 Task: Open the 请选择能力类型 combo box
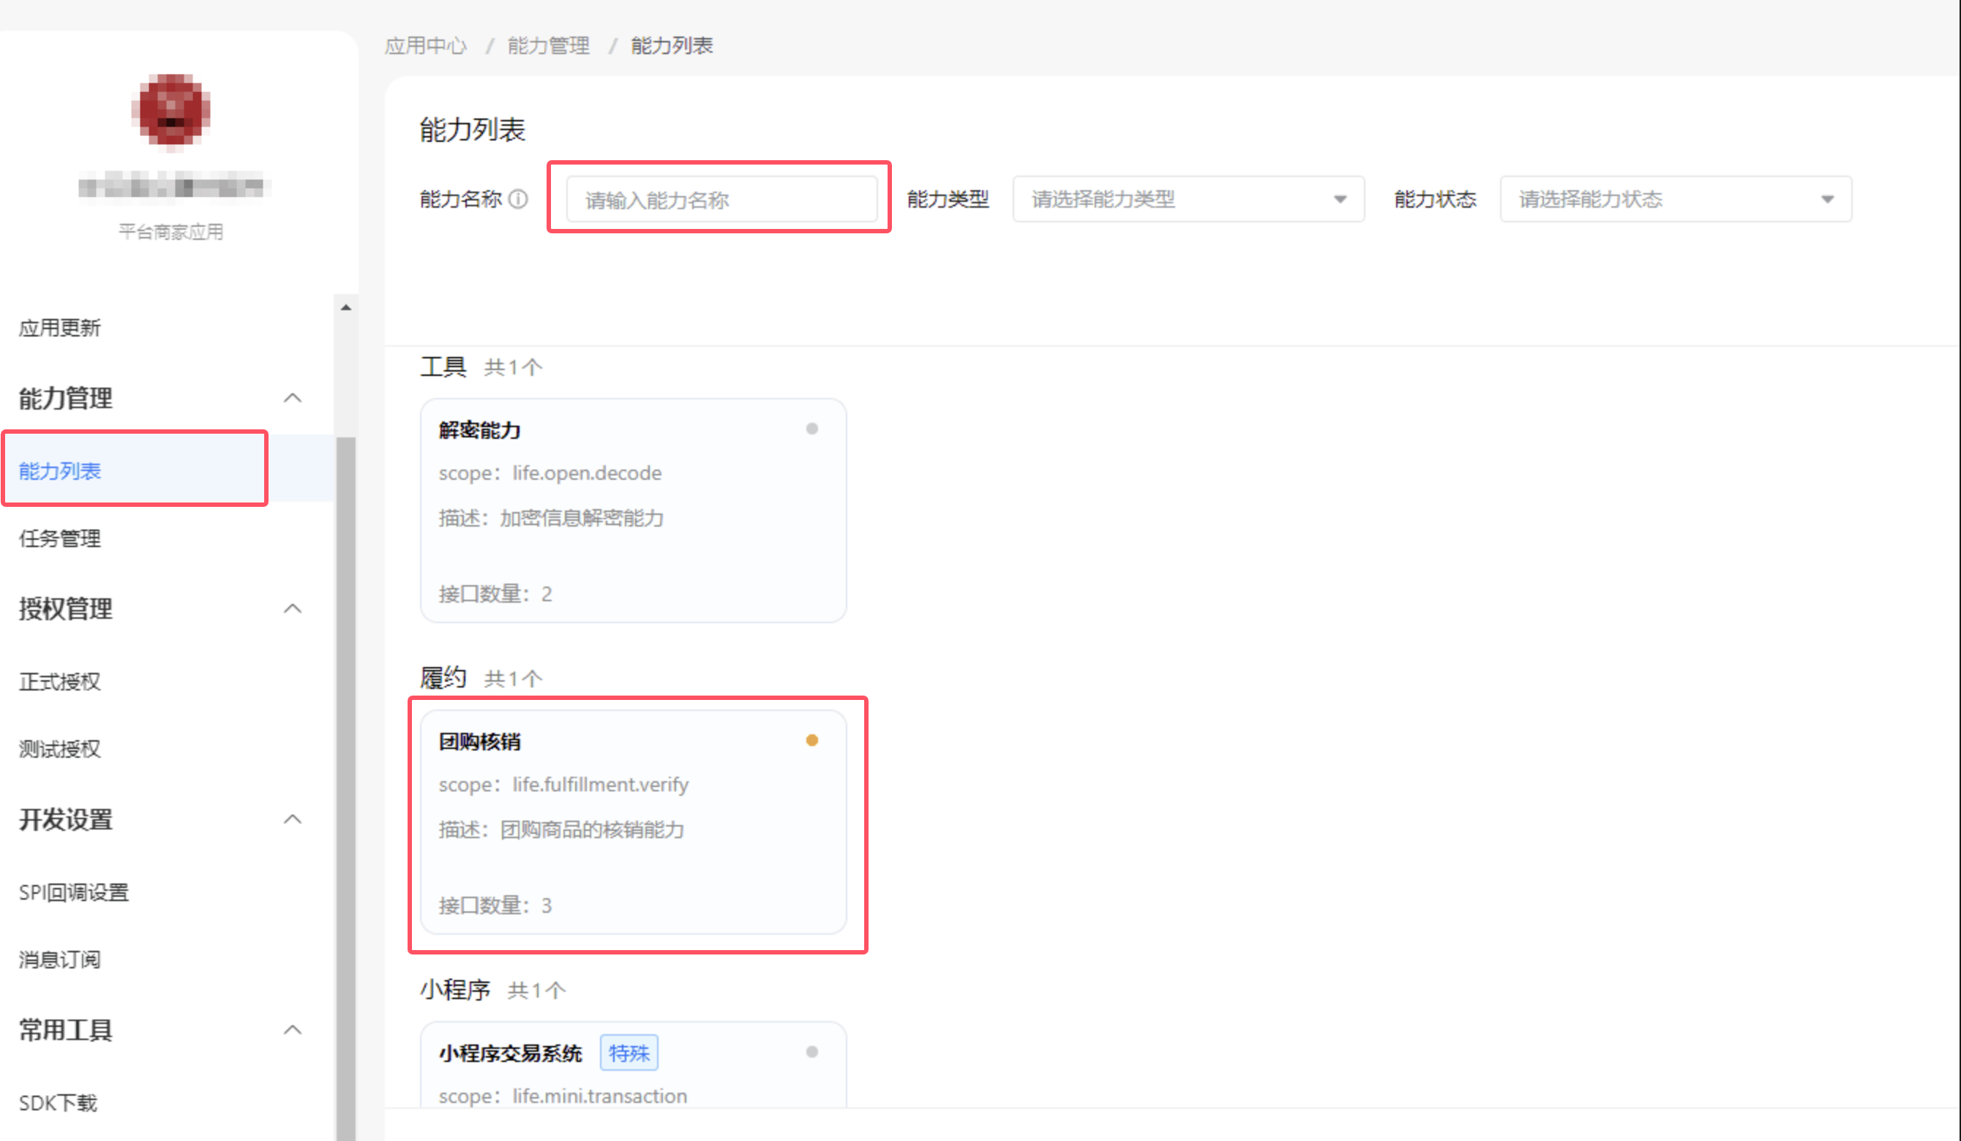click(x=1167, y=199)
